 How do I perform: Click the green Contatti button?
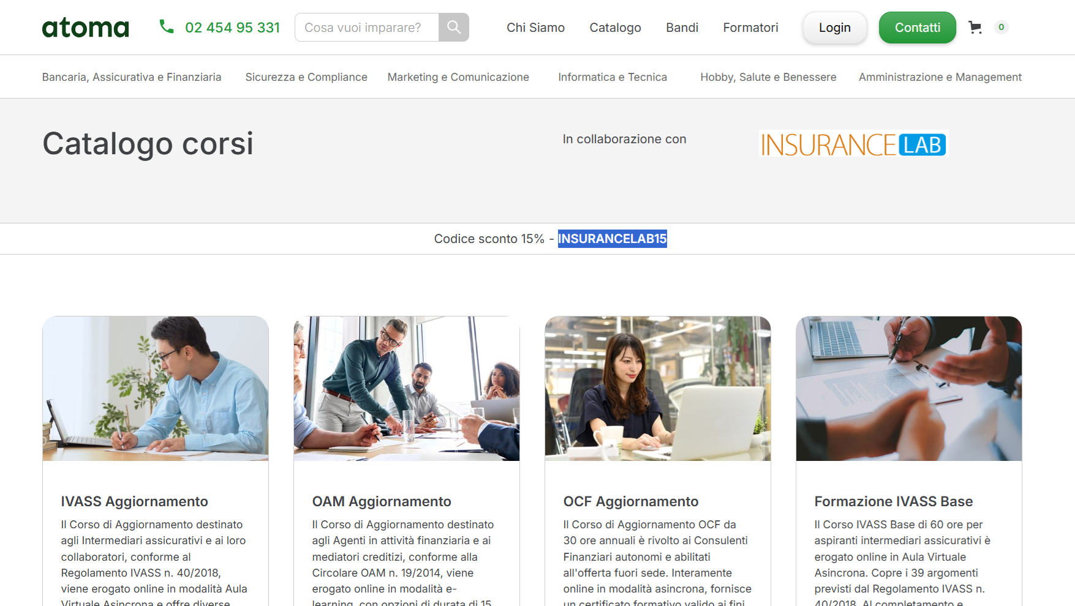917,28
